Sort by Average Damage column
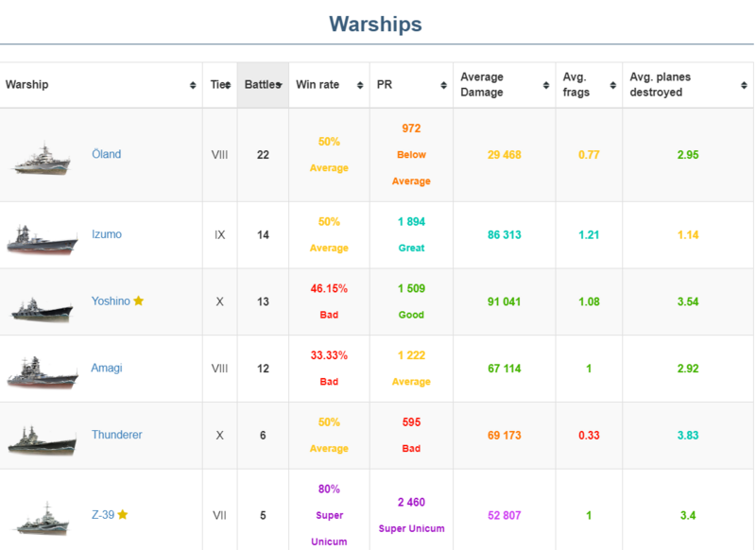 tap(504, 85)
